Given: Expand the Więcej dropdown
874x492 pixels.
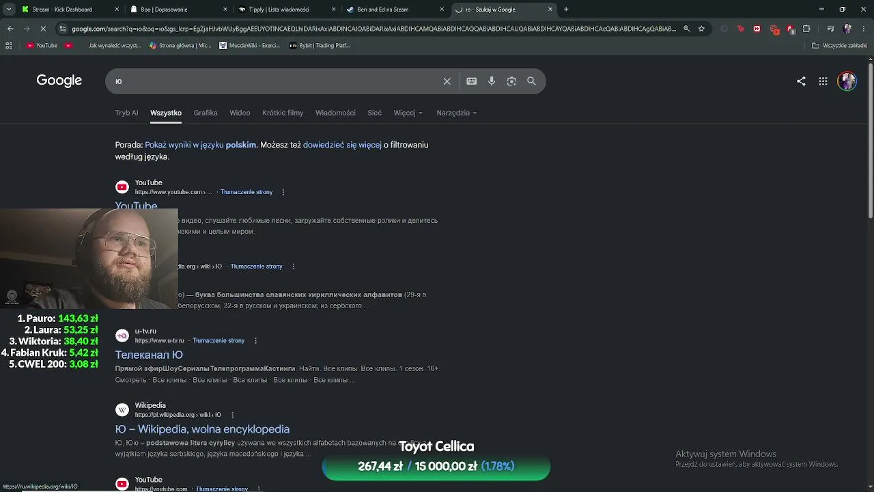Looking at the screenshot, I should [x=408, y=113].
